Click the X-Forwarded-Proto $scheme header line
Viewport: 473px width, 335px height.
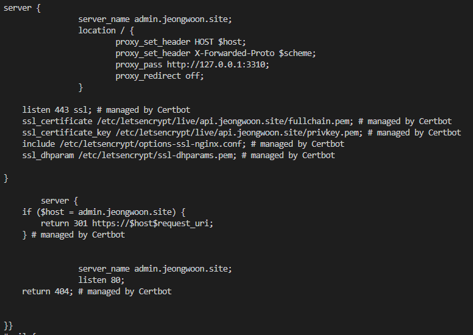(x=215, y=53)
